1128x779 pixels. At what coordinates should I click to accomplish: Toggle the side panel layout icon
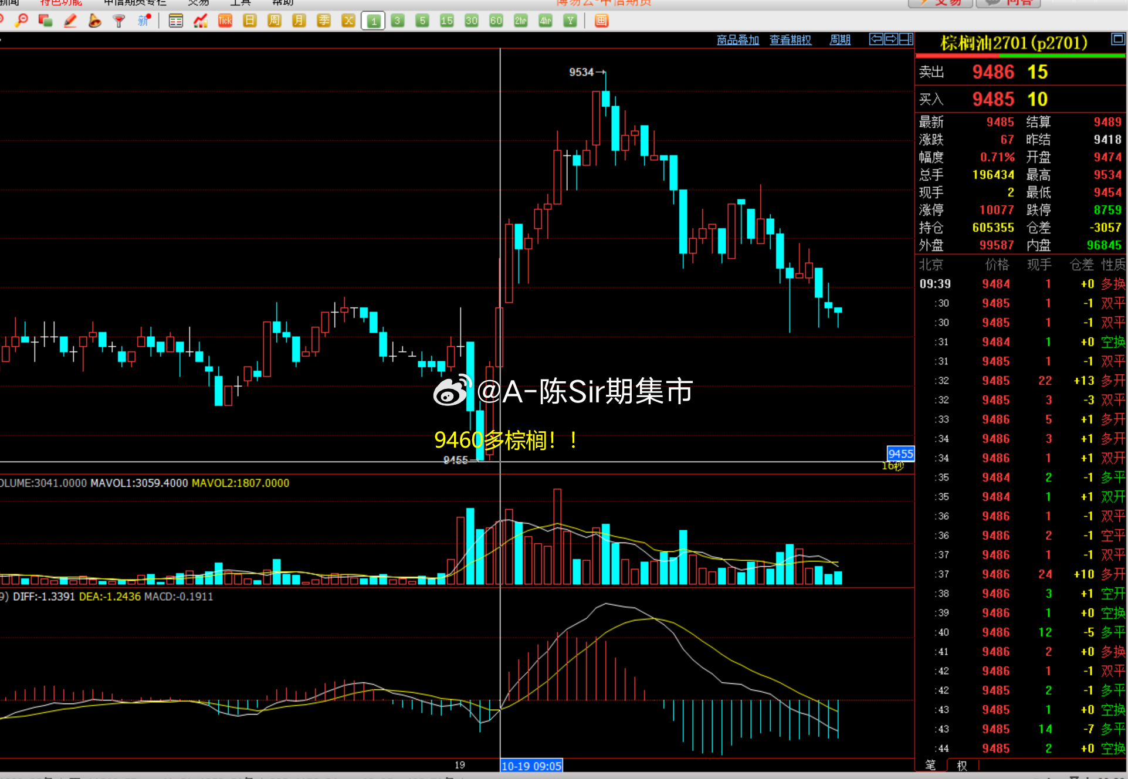906,39
